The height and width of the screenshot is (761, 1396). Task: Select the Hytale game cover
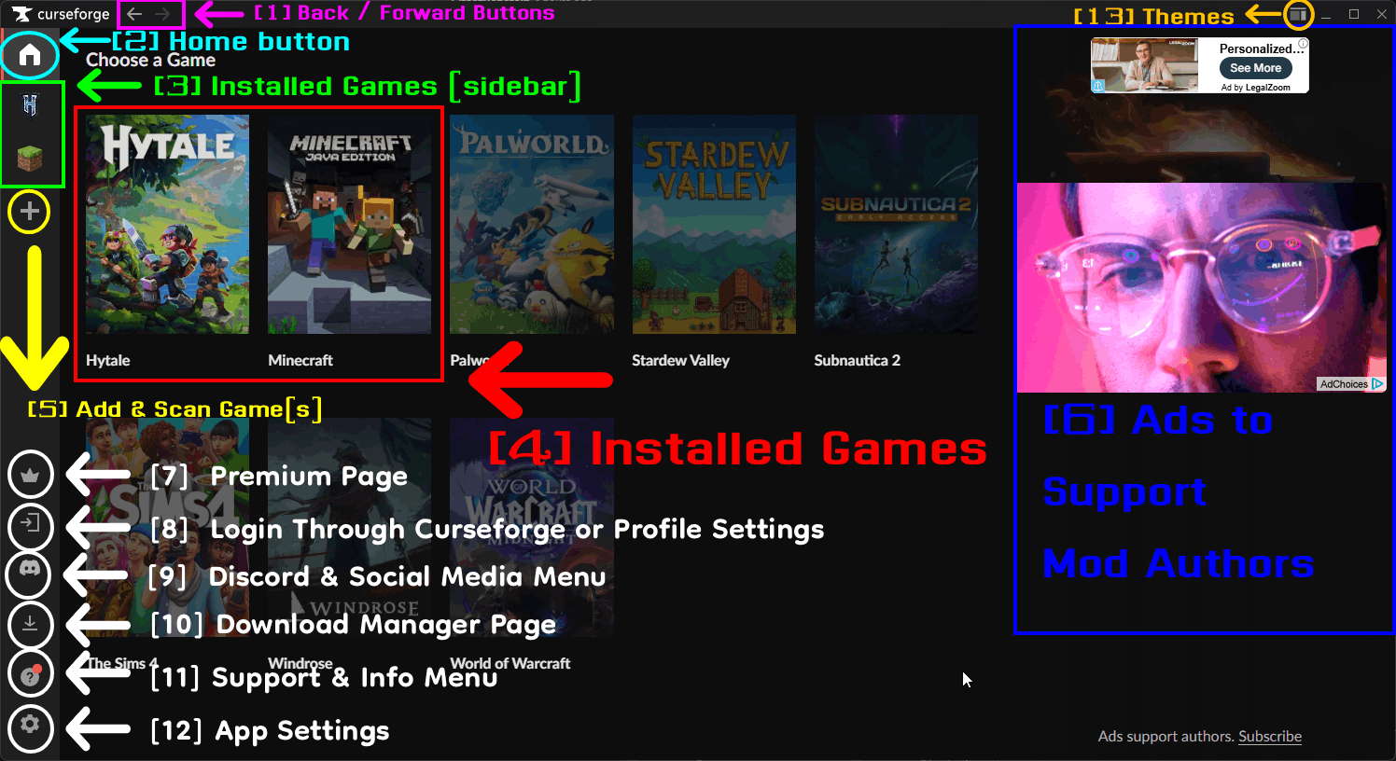[168, 225]
